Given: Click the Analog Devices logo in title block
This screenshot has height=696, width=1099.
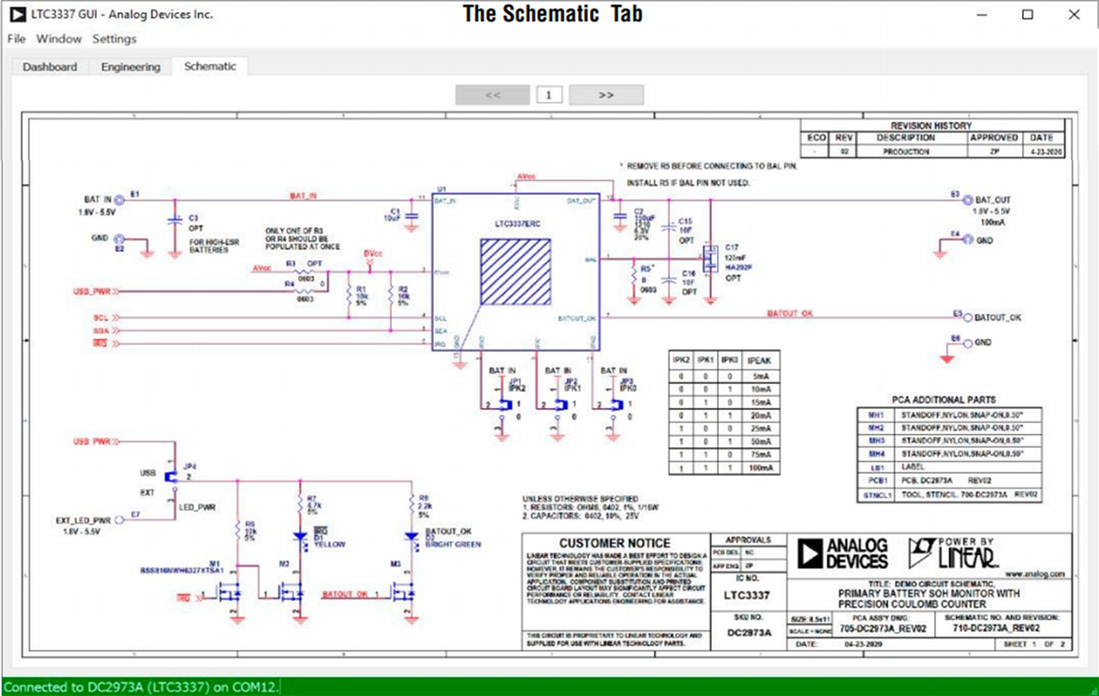Looking at the screenshot, I should [x=842, y=553].
